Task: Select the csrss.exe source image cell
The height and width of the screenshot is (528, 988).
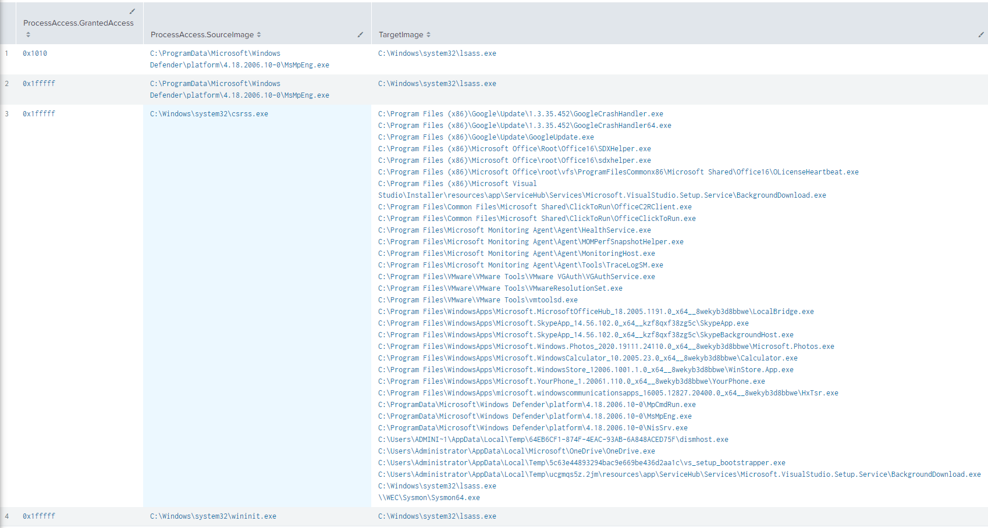Action: [209, 114]
